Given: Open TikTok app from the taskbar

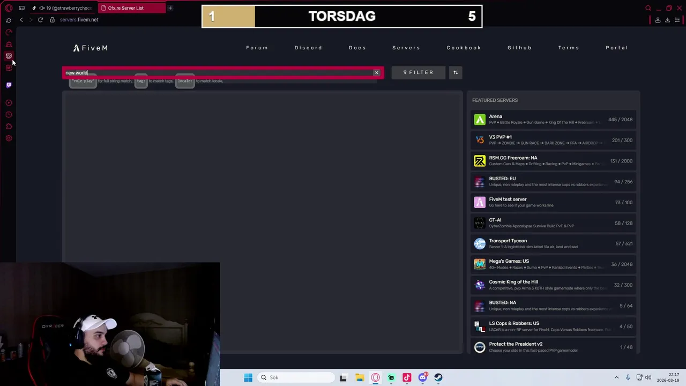Looking at the screenshot, I should (407, 377).
